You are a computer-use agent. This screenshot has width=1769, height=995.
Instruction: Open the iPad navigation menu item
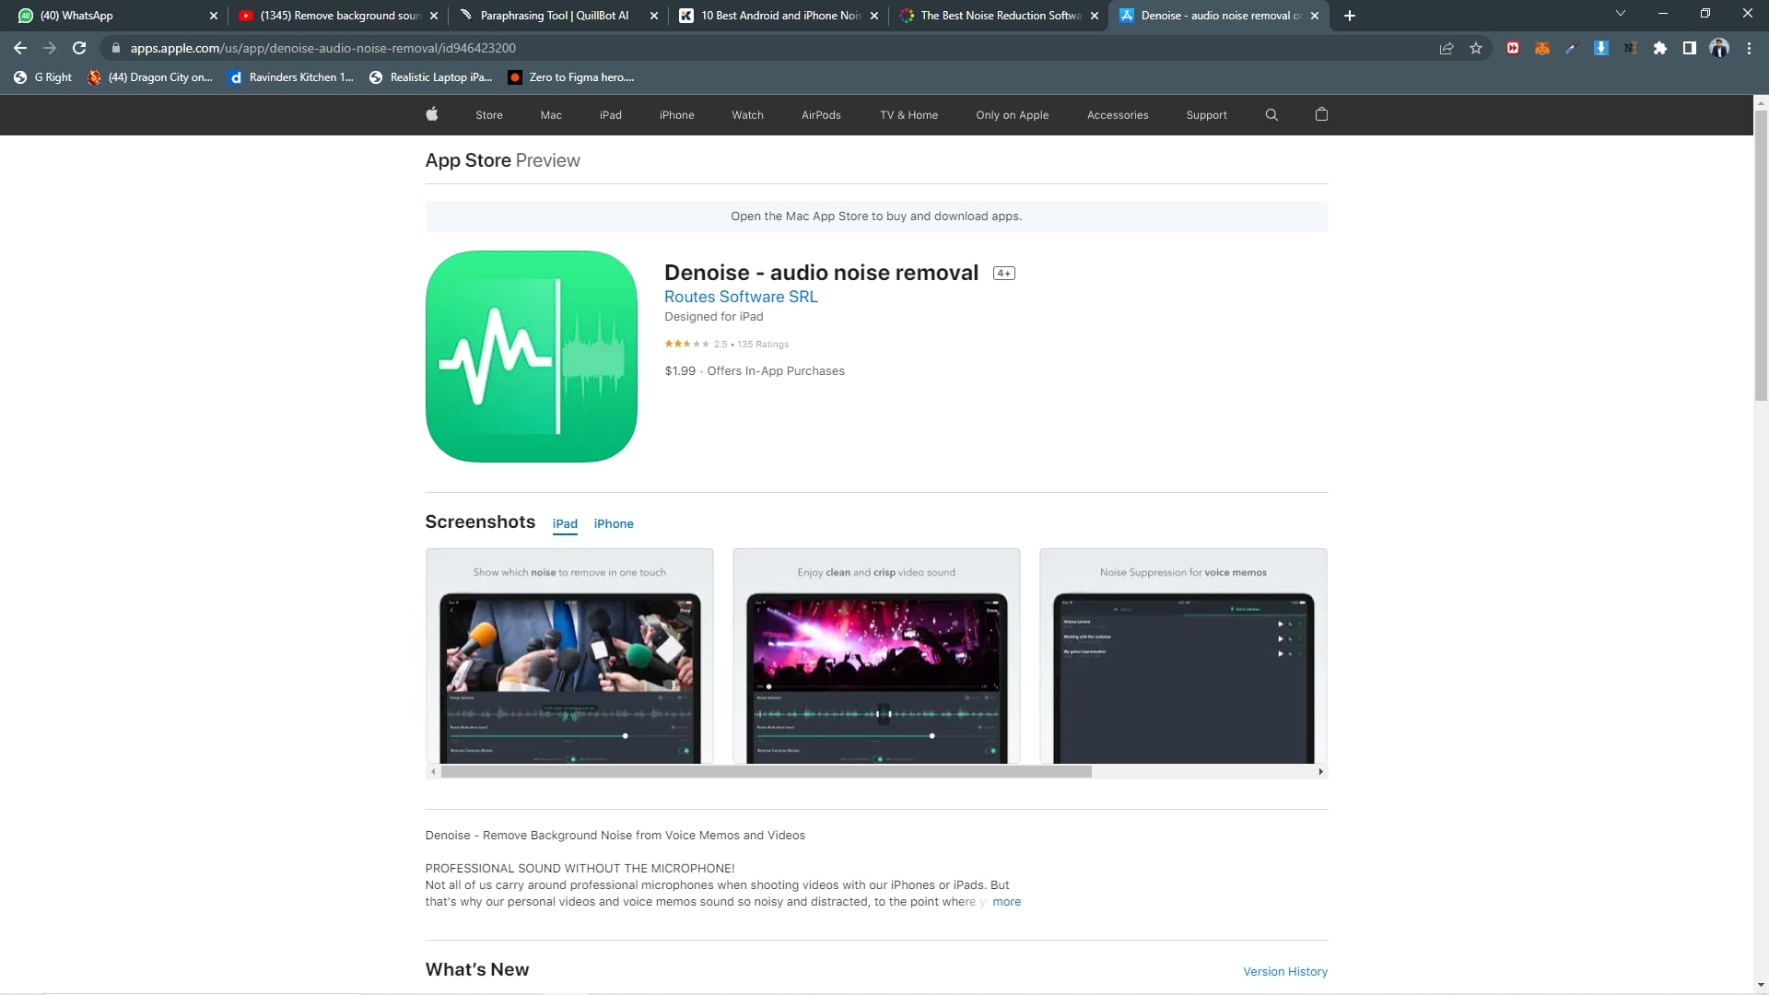point(611,115)
